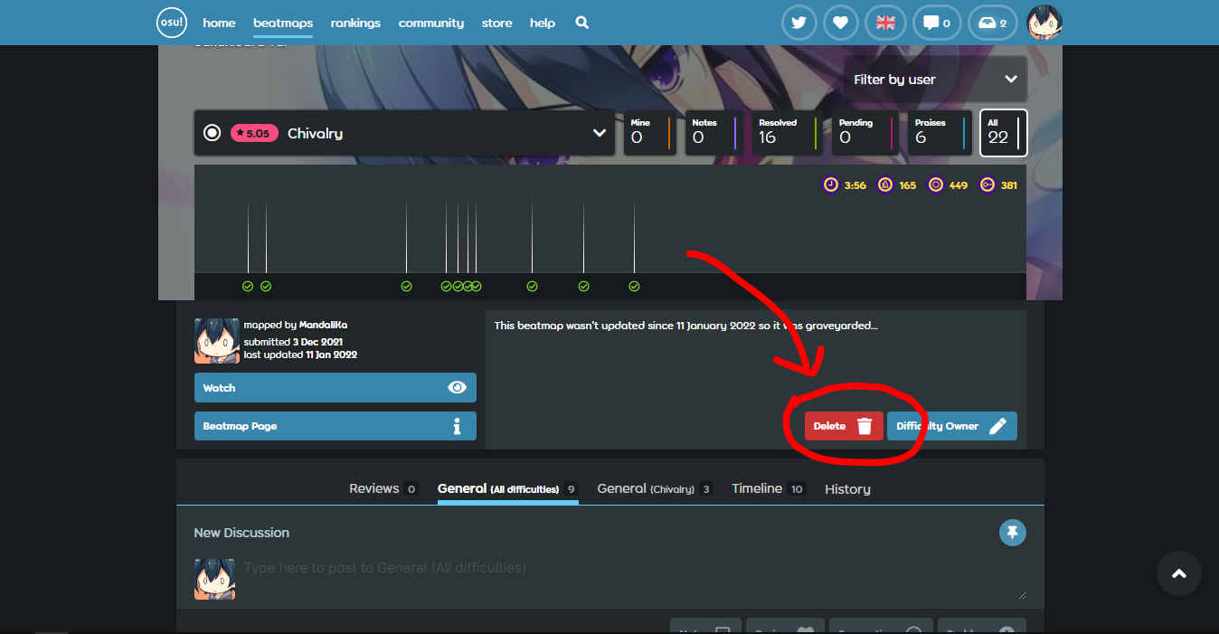The height and width of the screenshot is (634, 1219).
Task: Click the clock icon showing 3:56 length
Action: coord(830,185)
